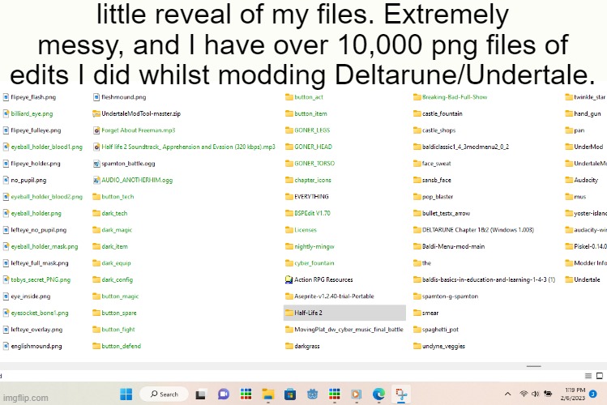Click the horizontal scrollbar thumb
The image size is (607, 405).
tap(533, 366)
